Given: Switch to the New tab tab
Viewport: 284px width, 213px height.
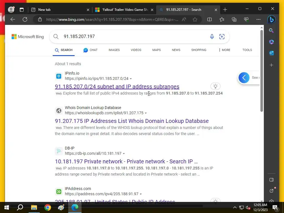Looking at the screenshot, I should [60, 10].
